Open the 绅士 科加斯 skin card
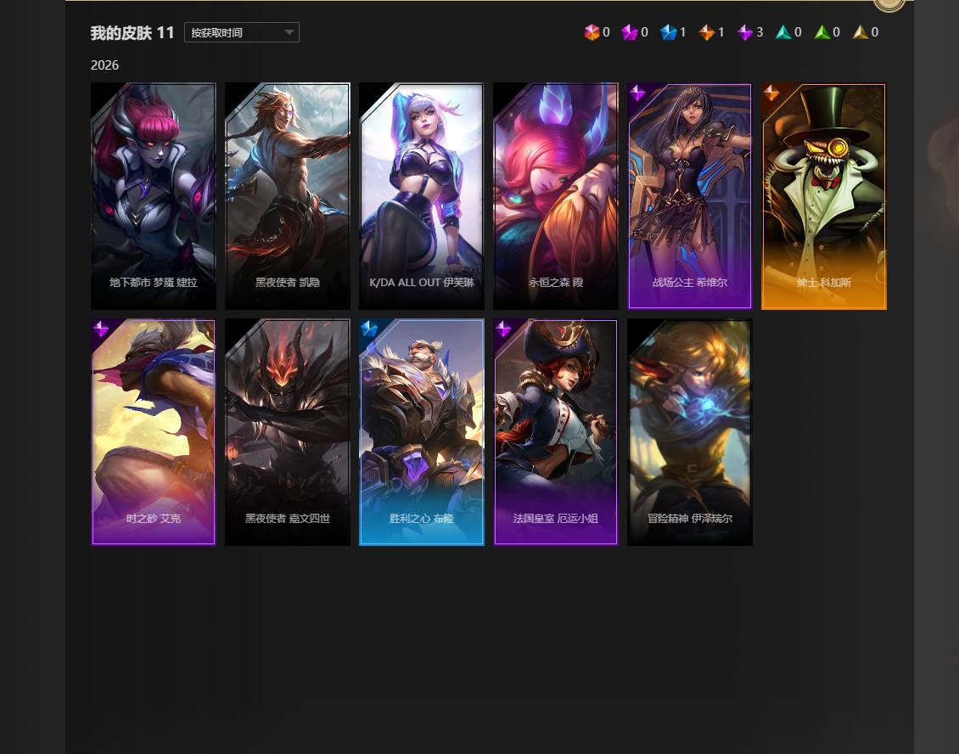The height and width of the screenshot is (754, 959). pyautogui.click(x=824, y=196)
